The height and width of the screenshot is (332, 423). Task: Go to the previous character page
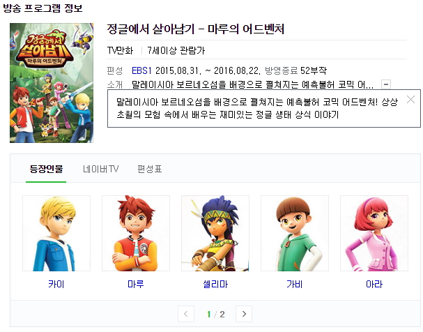click(x=186, y=314)
